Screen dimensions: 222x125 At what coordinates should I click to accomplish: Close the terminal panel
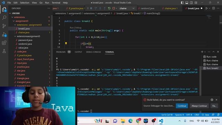tap(218, 52)
